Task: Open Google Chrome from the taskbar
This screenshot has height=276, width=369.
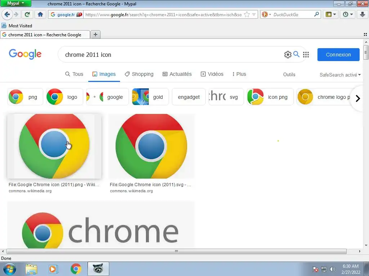Action: [x=76, y=269]
